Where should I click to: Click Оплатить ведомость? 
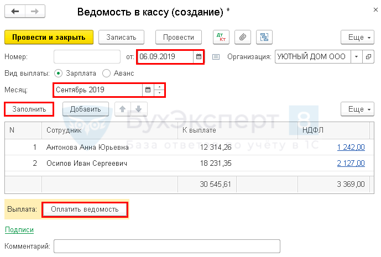click(85, 209)
